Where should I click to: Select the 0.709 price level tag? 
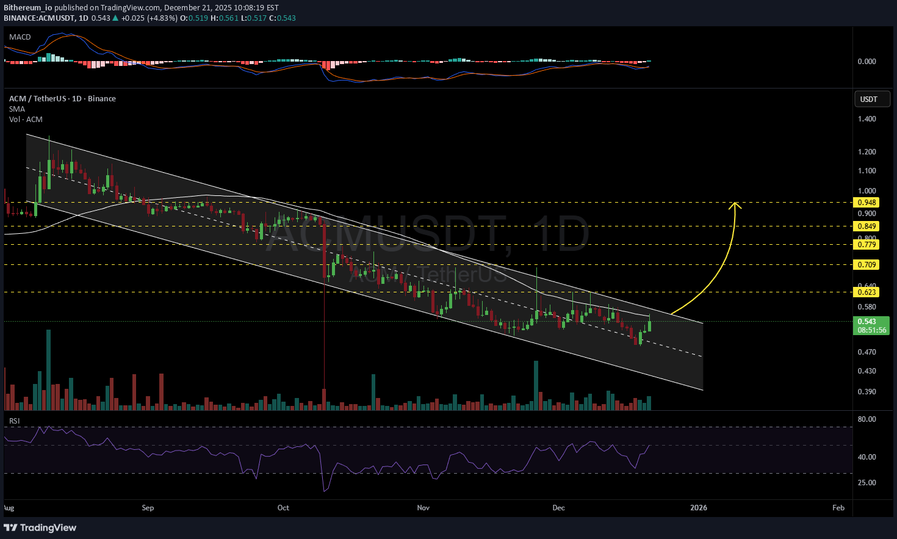(x=866, y=265)
